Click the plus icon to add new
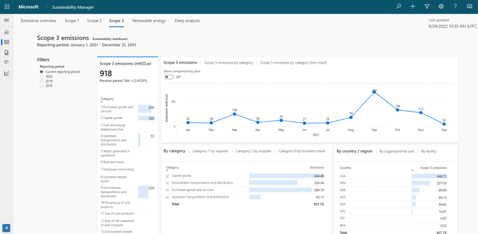The width and height of the screenshot is (478, 234). [x=413, y=6]
